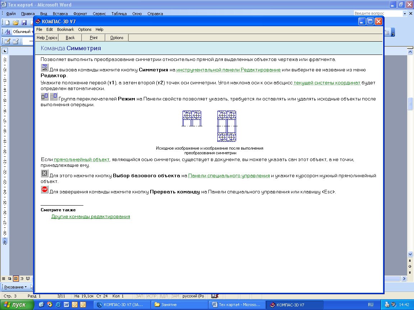The width and height of the screenshot is (414, 310).
Task: Open Word's Справка menu
Action: (155, 14)
